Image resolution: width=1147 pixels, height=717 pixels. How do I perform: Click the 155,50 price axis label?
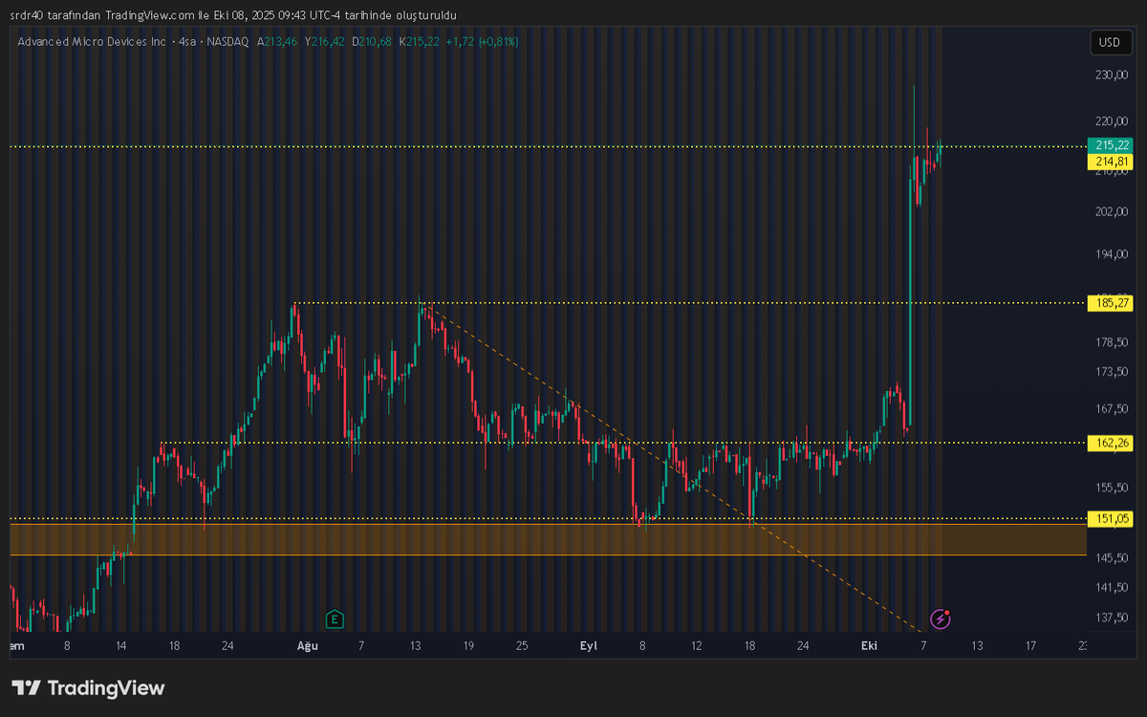[x=1112, y=487]
